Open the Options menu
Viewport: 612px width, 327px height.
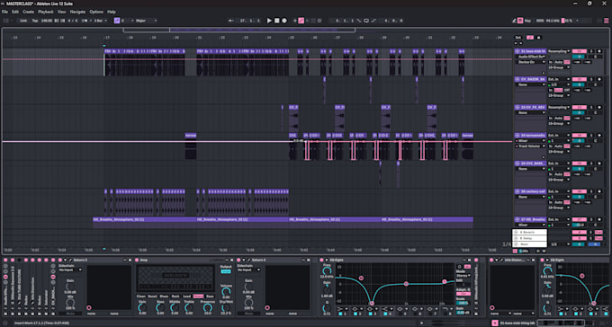point(96,12)
